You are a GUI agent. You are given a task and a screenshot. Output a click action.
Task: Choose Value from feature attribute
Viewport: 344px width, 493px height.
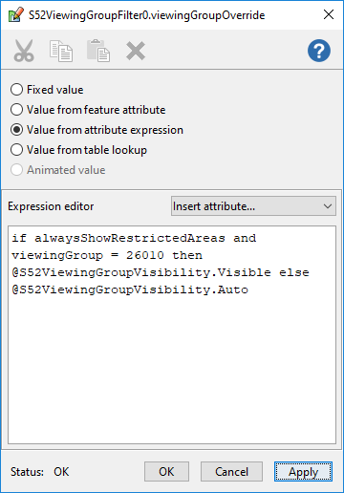88,110
